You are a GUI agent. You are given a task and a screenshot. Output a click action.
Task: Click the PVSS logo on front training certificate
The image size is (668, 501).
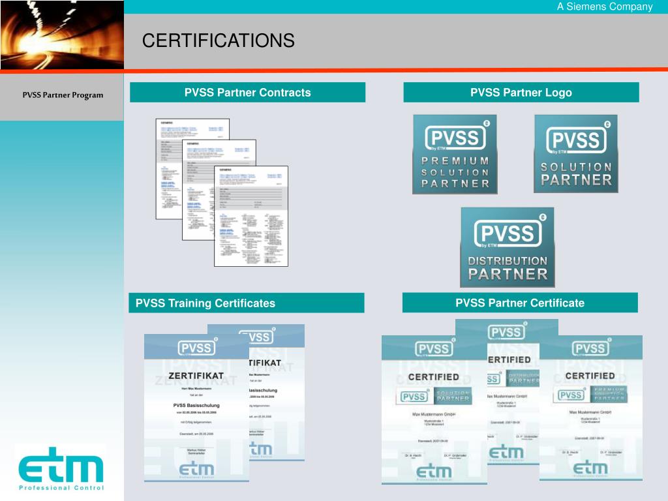tap(197, 348)
